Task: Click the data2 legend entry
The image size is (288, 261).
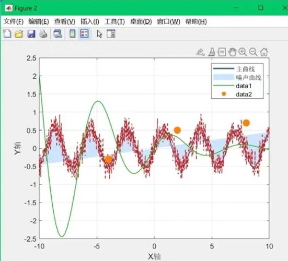Action: (244, 94)
